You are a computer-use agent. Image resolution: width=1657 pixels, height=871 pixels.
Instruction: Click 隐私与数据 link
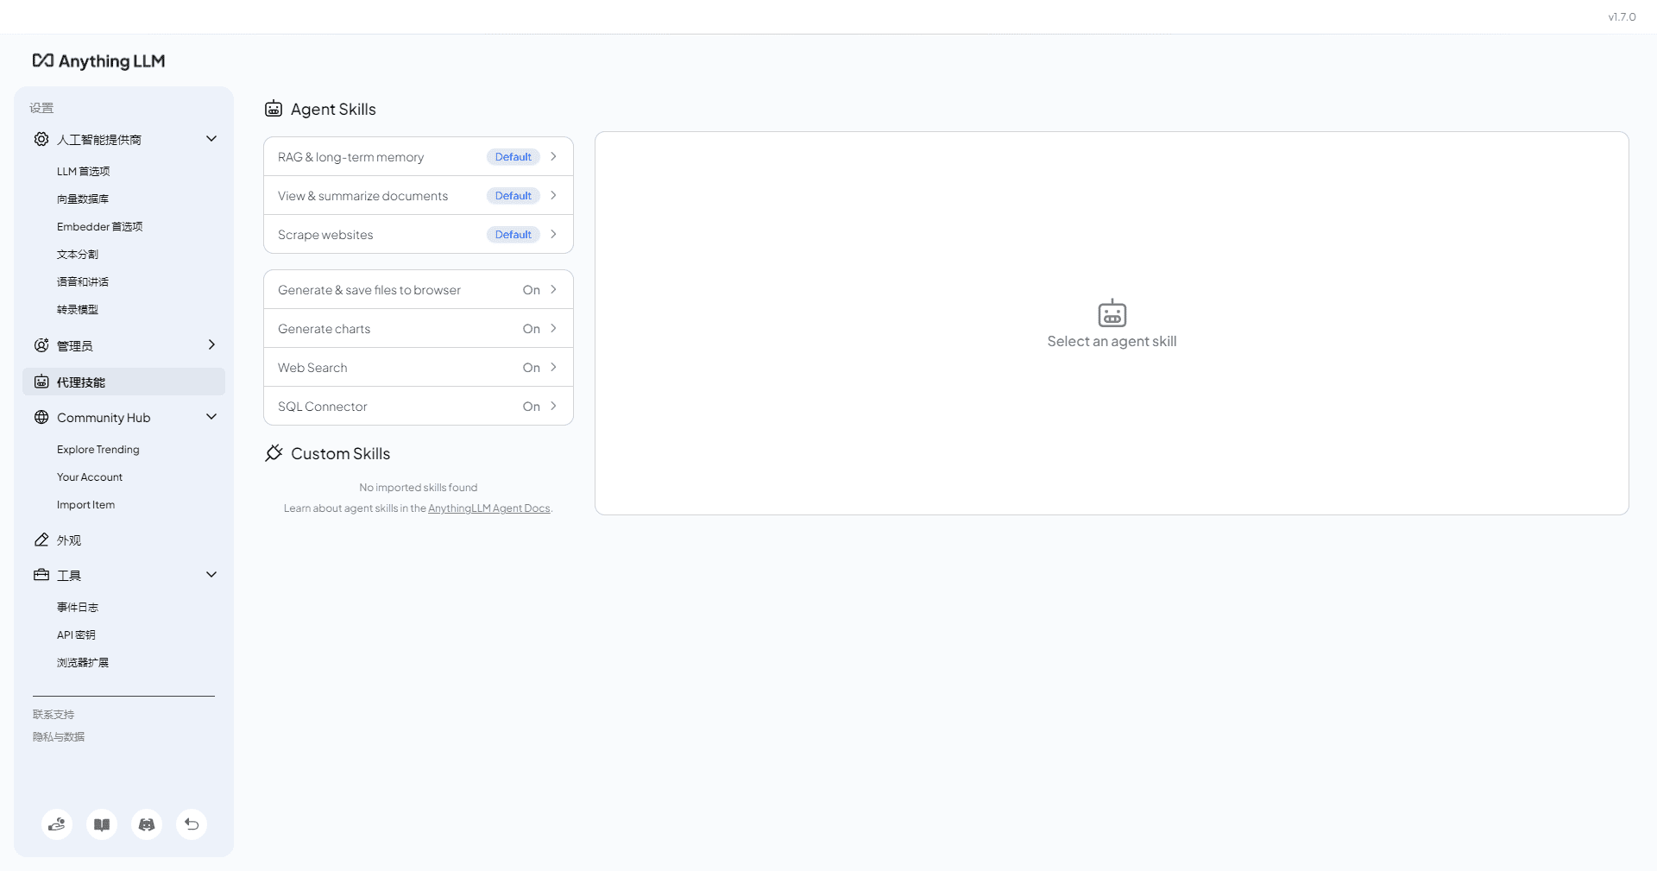(59, 736)
